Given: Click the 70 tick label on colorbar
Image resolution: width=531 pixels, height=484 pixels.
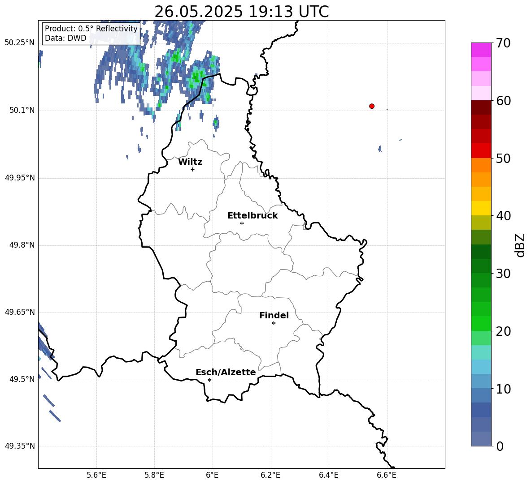Looking at the screenshot, I should tap(503, 43).
